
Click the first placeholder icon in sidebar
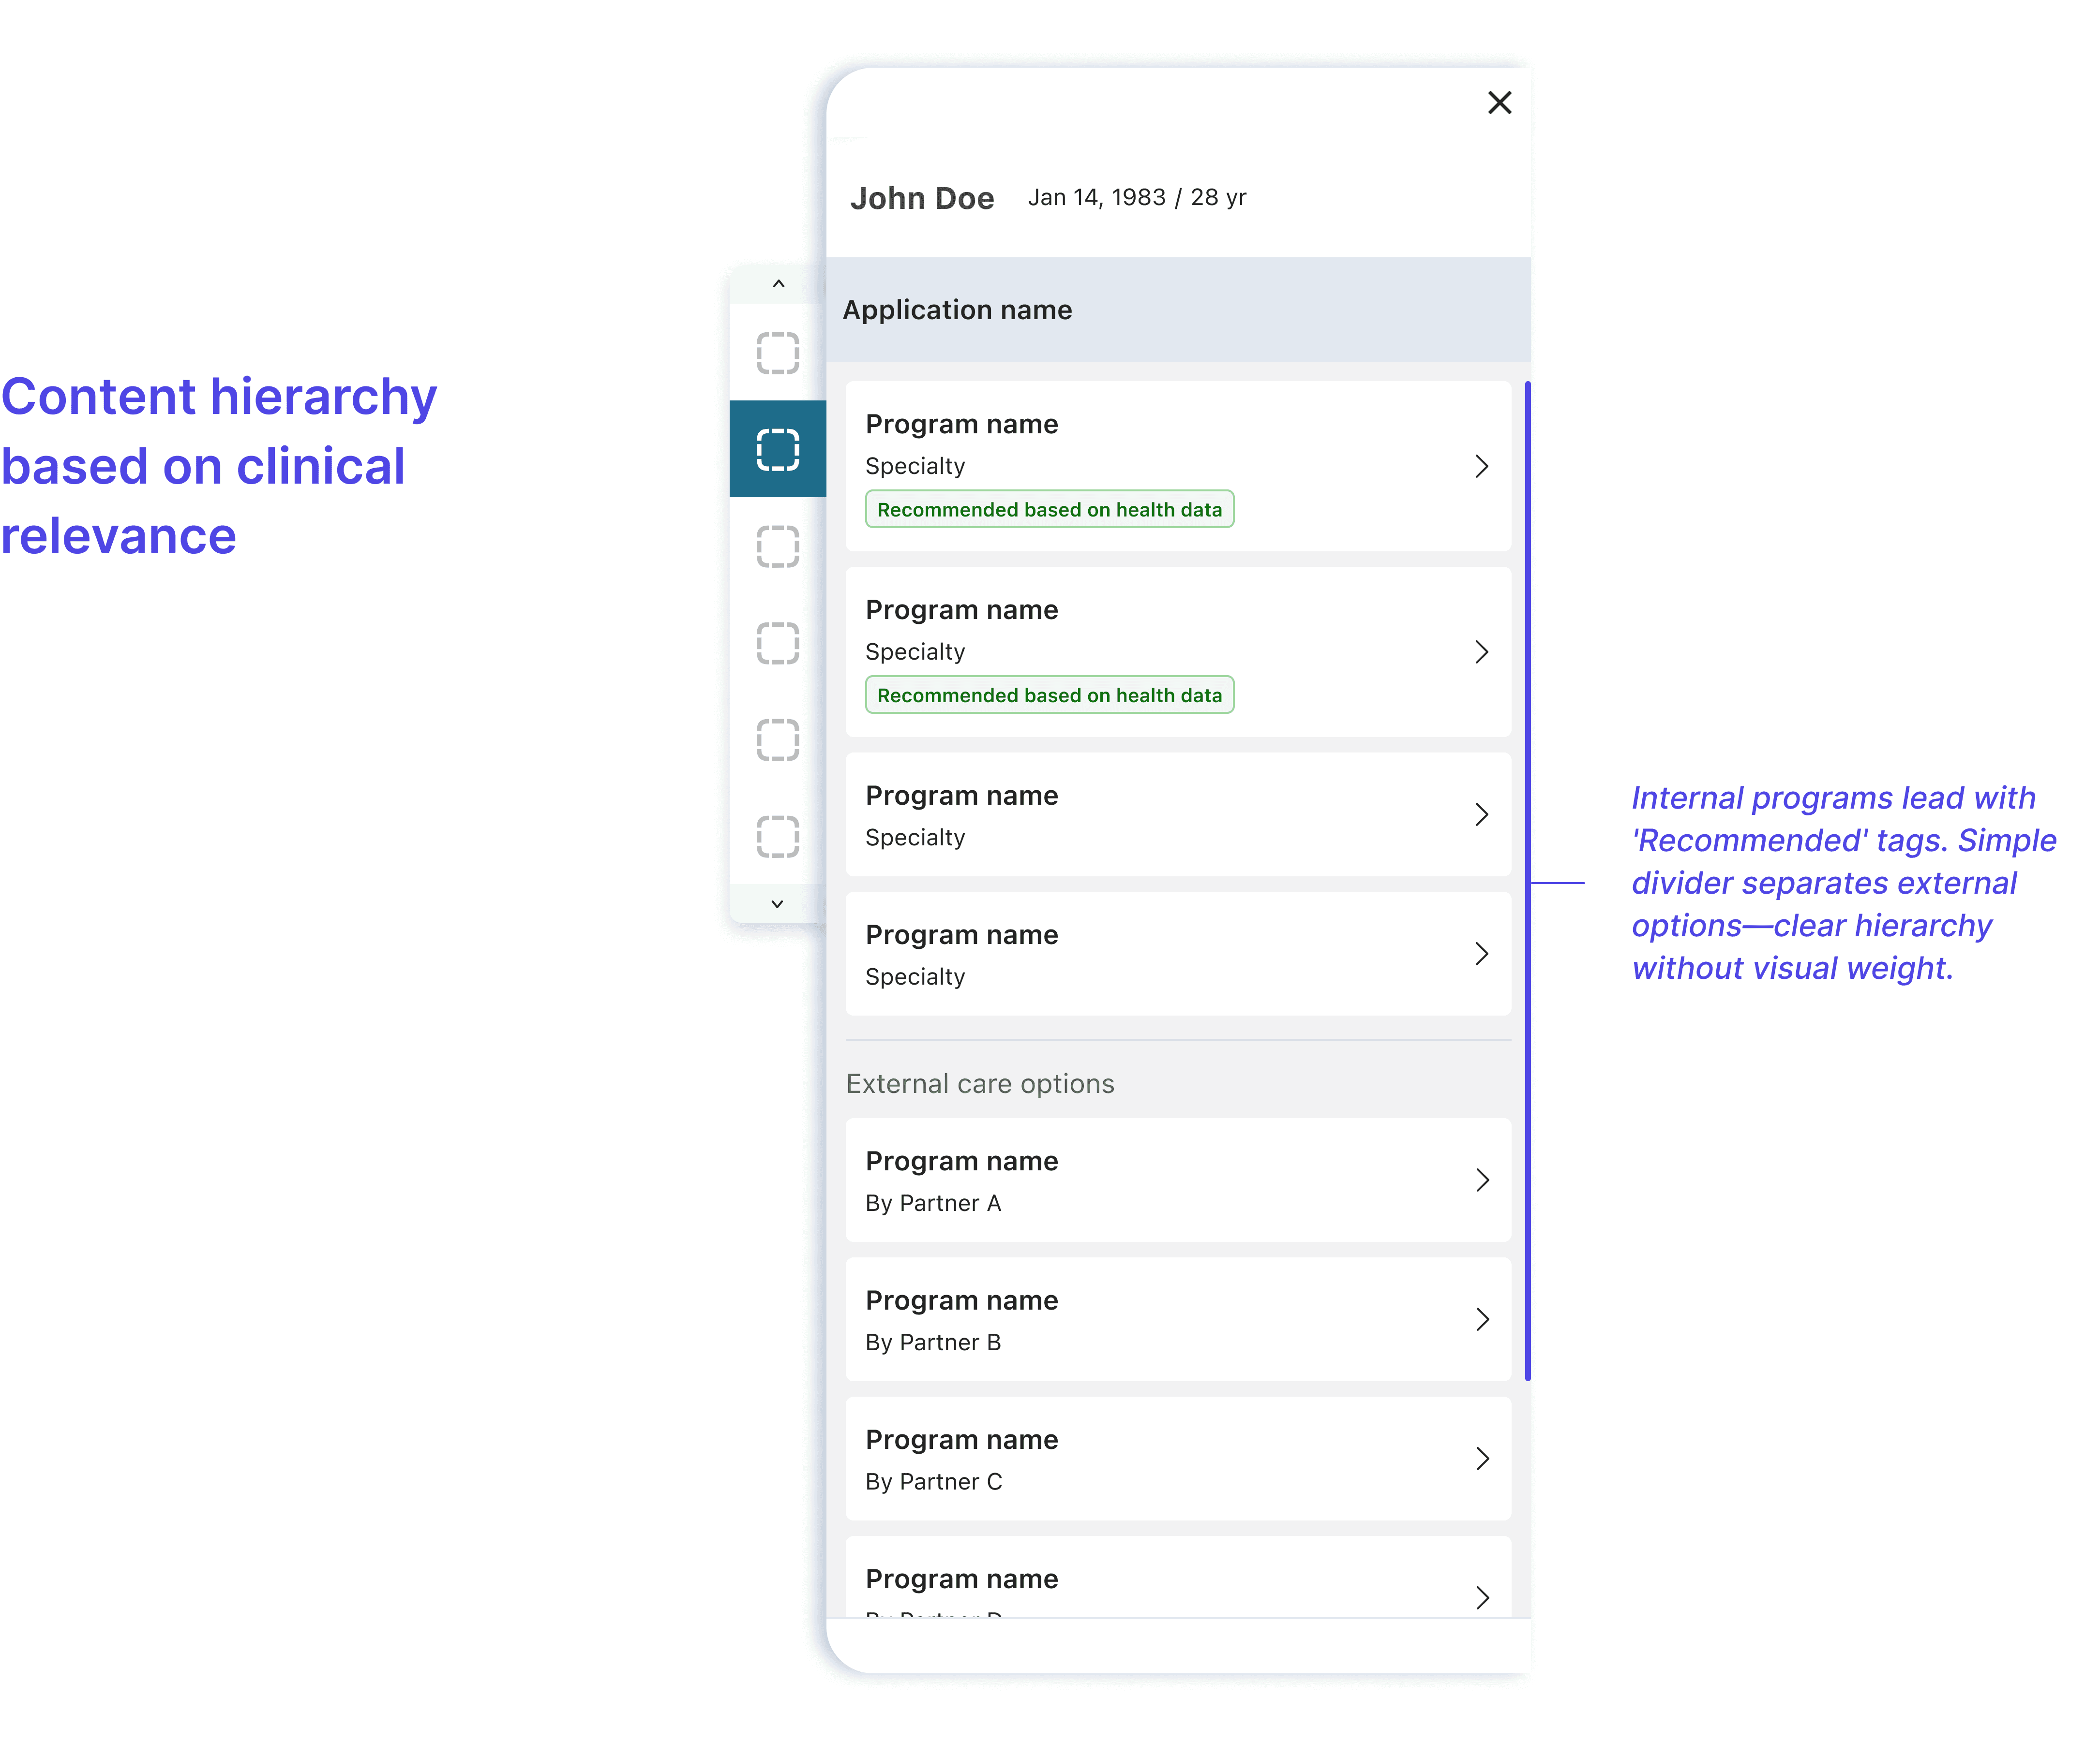[777, 353]
